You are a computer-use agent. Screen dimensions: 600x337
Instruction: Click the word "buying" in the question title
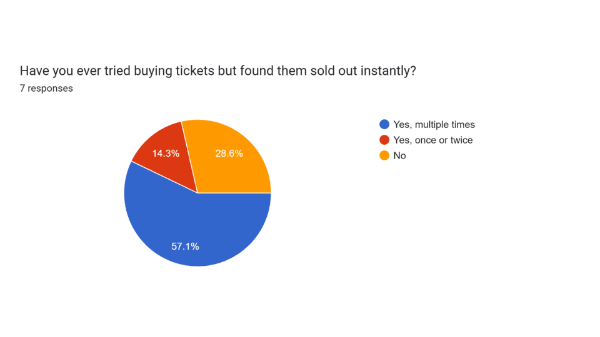[x=152, y=71]
